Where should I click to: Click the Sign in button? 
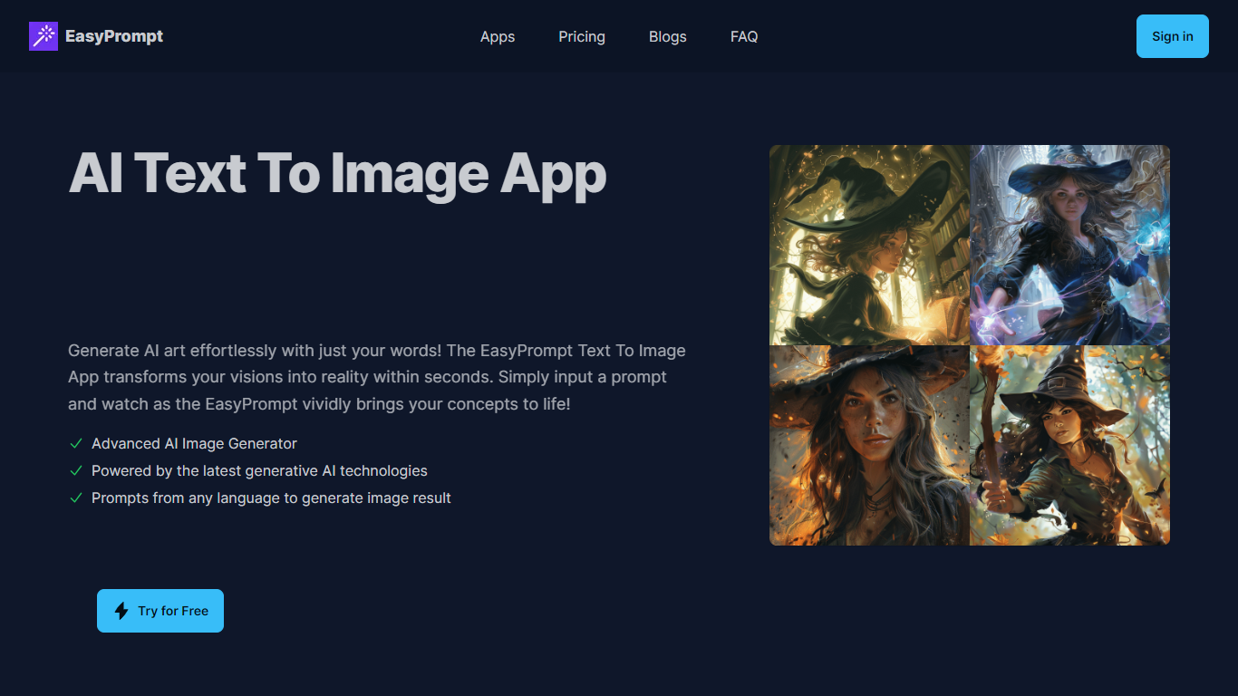coord(1173,36)
